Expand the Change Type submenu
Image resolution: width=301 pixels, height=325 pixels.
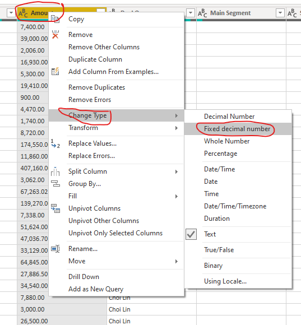[x=117, y=115]
